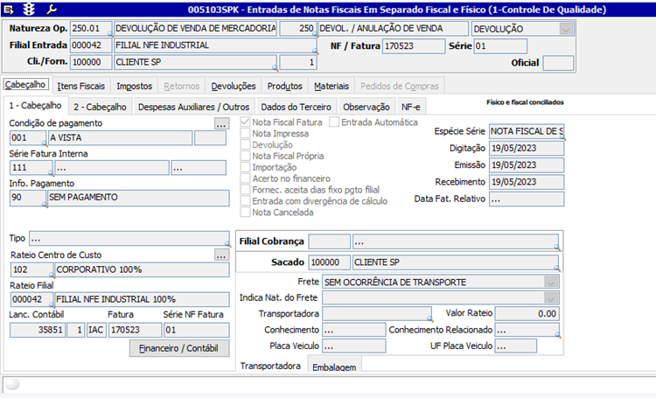
Task: Open lookup on Sacado name field
Action: click(556, 268)
